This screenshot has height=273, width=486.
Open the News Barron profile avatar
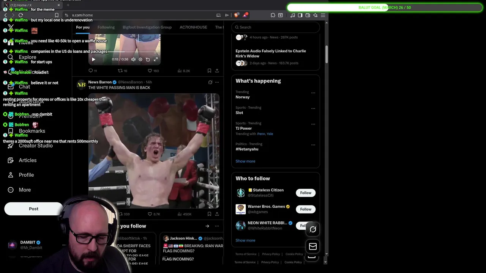[81, 85]
